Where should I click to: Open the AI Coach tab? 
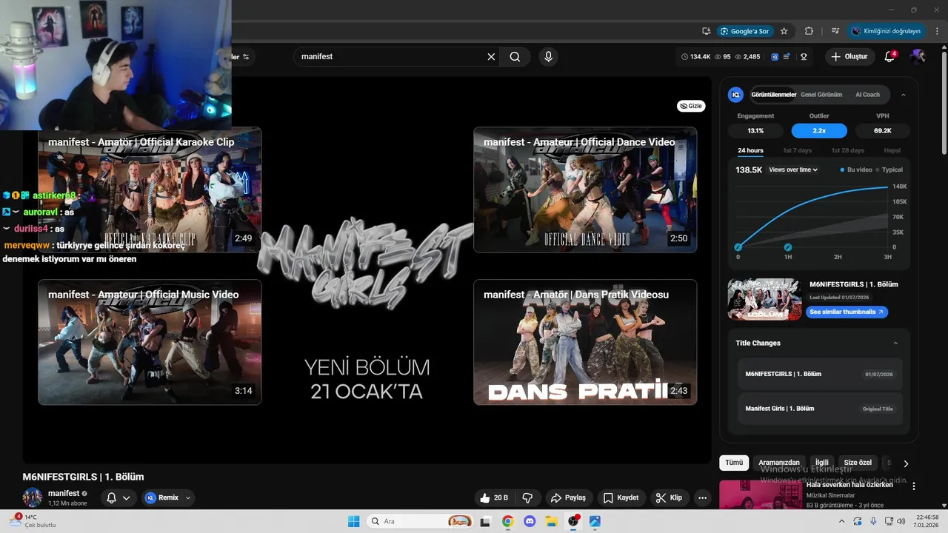pos(867,95)
